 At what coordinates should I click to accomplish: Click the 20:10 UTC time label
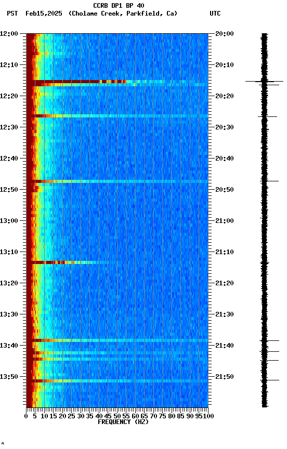[x=225, y=65]
